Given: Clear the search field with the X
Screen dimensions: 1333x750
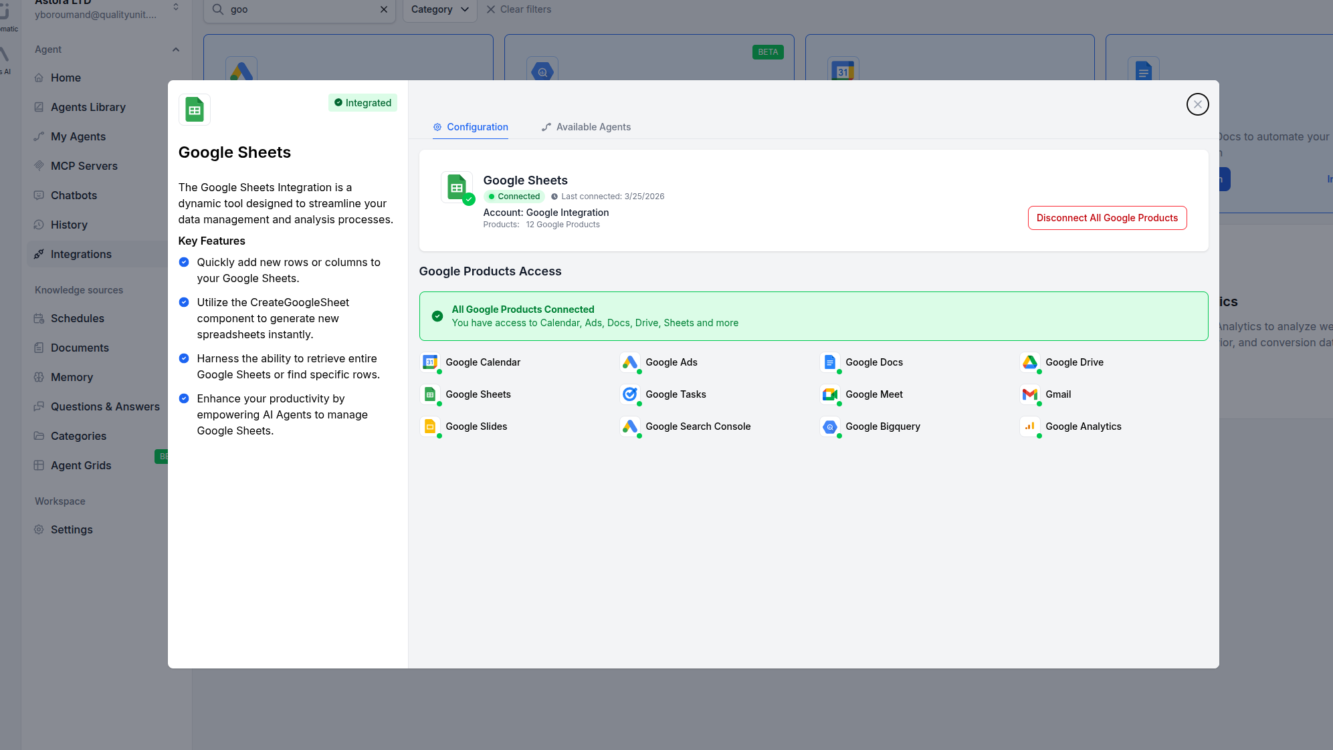Looking at the screenshot, I should click(383, 9).
